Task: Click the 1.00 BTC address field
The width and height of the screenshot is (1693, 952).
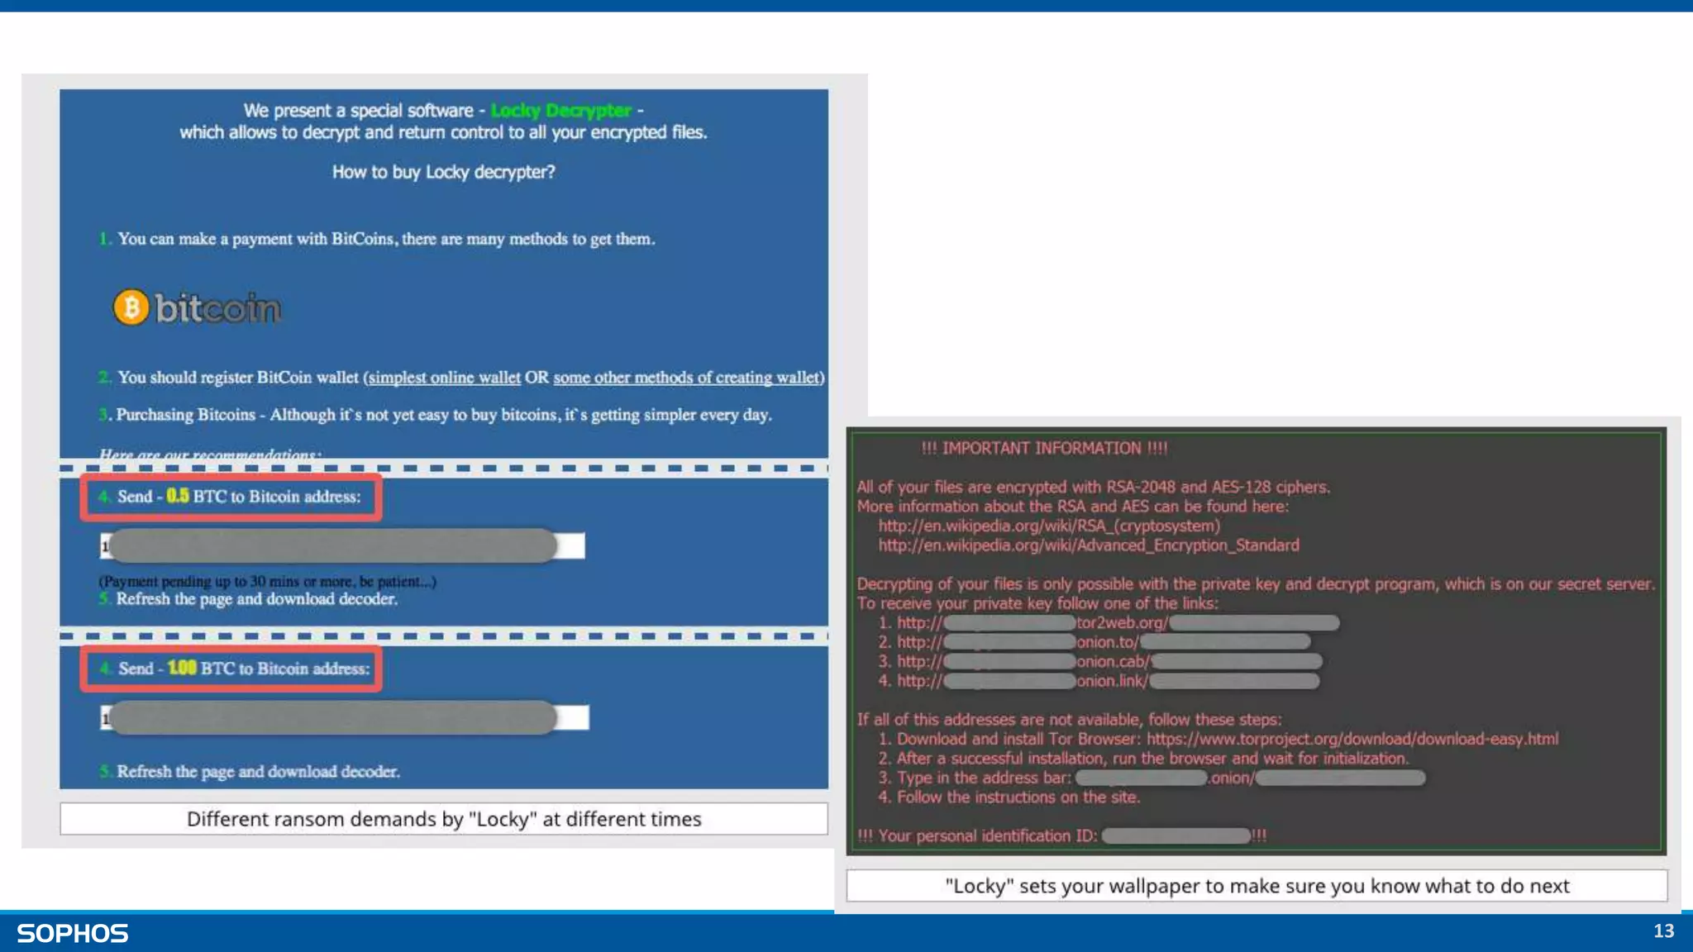Action: (x=344, y=718)
